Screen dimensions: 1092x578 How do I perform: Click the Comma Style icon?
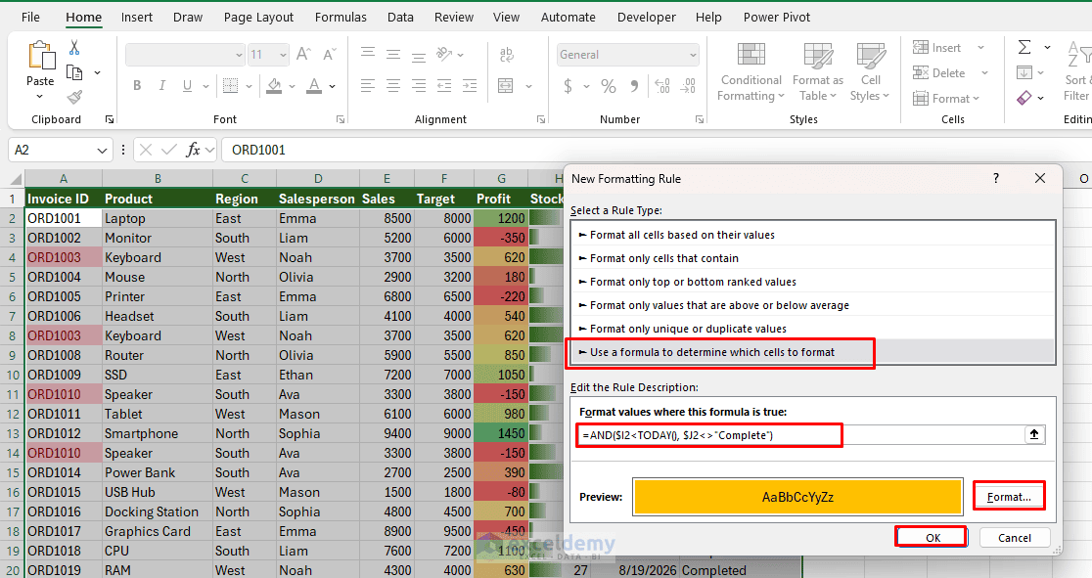(x=634, y=86)
